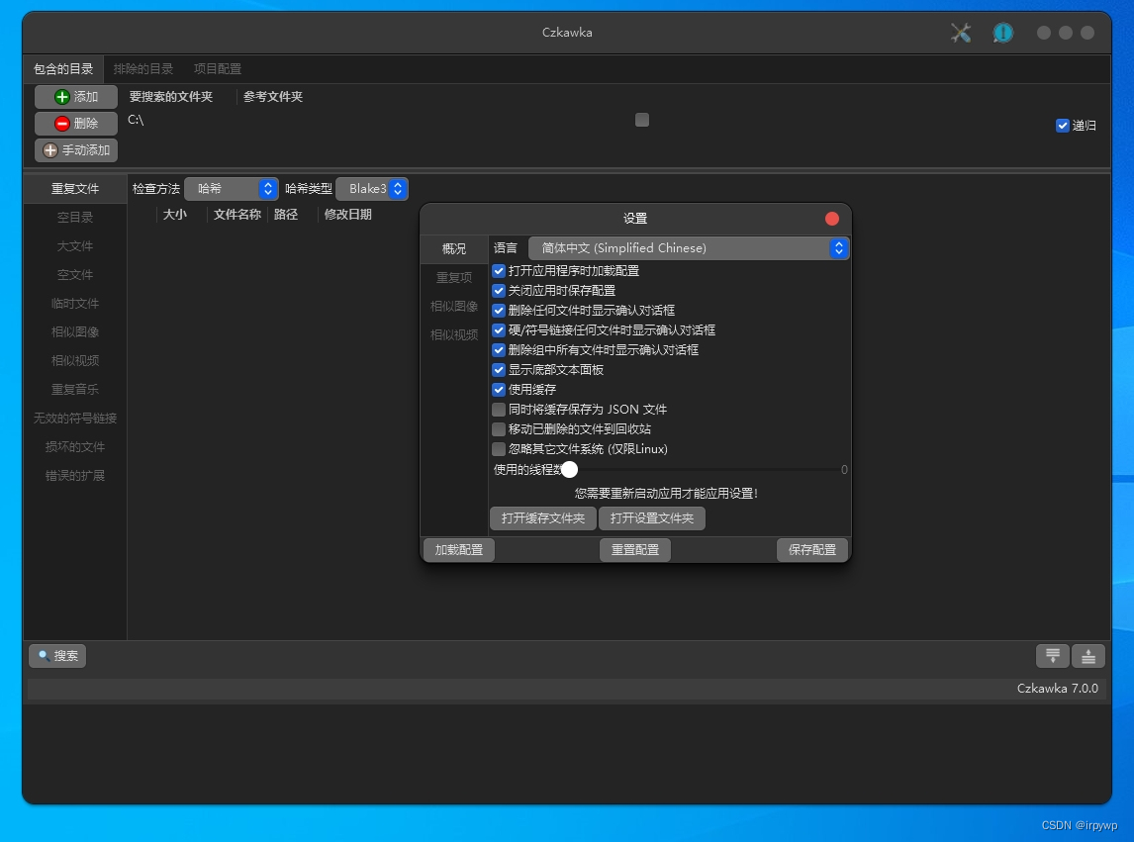Toggle reference folder checkbox for C:\
This screenshot has width=1134, height=842.
pyautogui.click(x=642, y=120)
